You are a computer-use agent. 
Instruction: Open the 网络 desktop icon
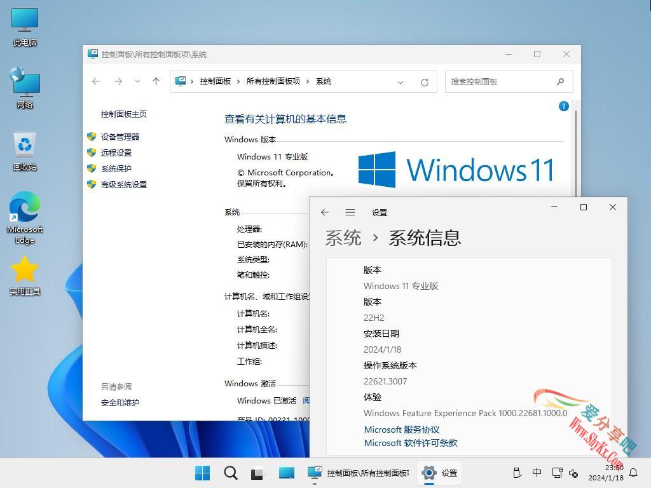[25, 88]
